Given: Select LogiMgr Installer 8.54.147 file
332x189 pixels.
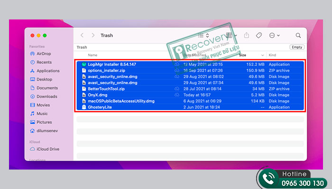Looking at the screenshot, I should (190, 64).
